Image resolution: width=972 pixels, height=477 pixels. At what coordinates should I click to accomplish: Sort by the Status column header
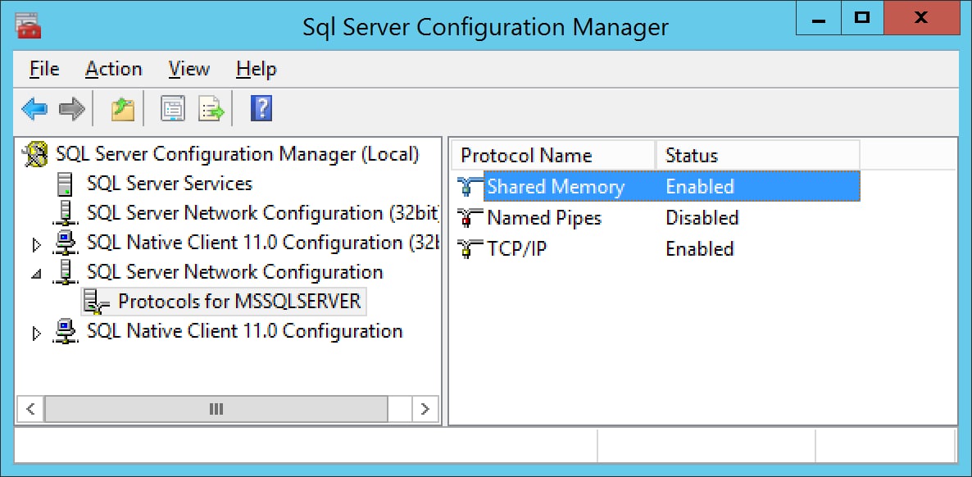coord(757,155)
